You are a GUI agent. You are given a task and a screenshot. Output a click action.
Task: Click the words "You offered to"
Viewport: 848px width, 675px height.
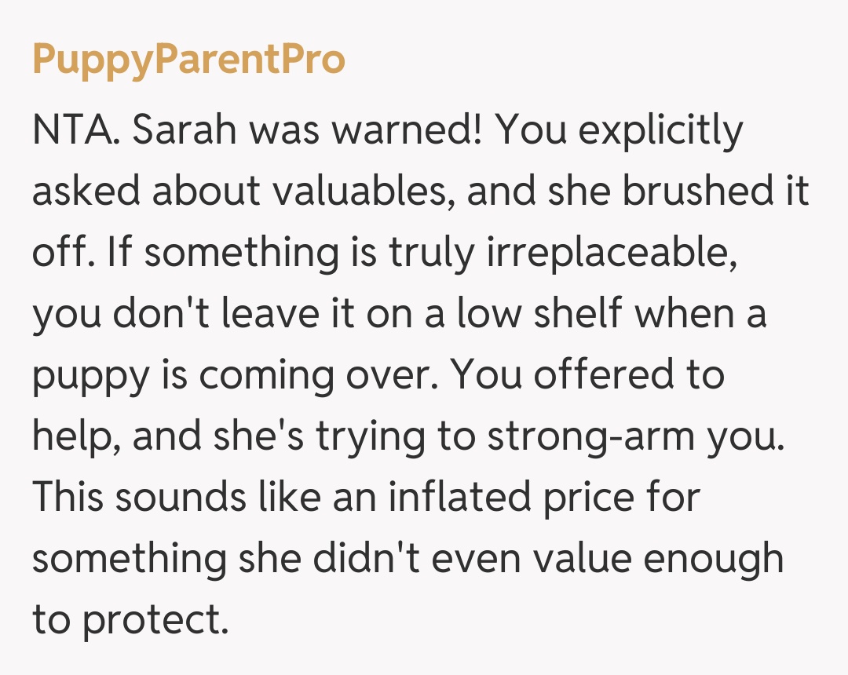[x=588, y=376]
